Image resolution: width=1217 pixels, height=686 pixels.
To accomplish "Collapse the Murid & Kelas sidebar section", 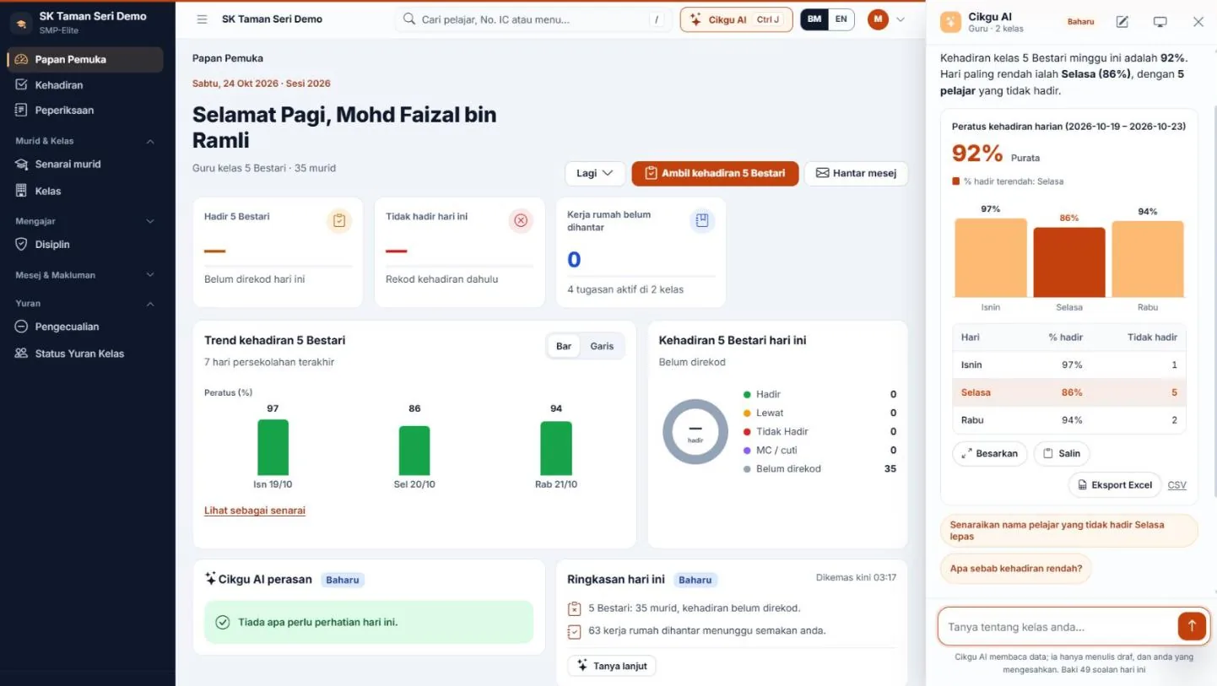I will [84, 141].
